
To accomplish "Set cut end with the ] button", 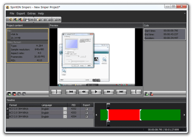I will point(56,92).
